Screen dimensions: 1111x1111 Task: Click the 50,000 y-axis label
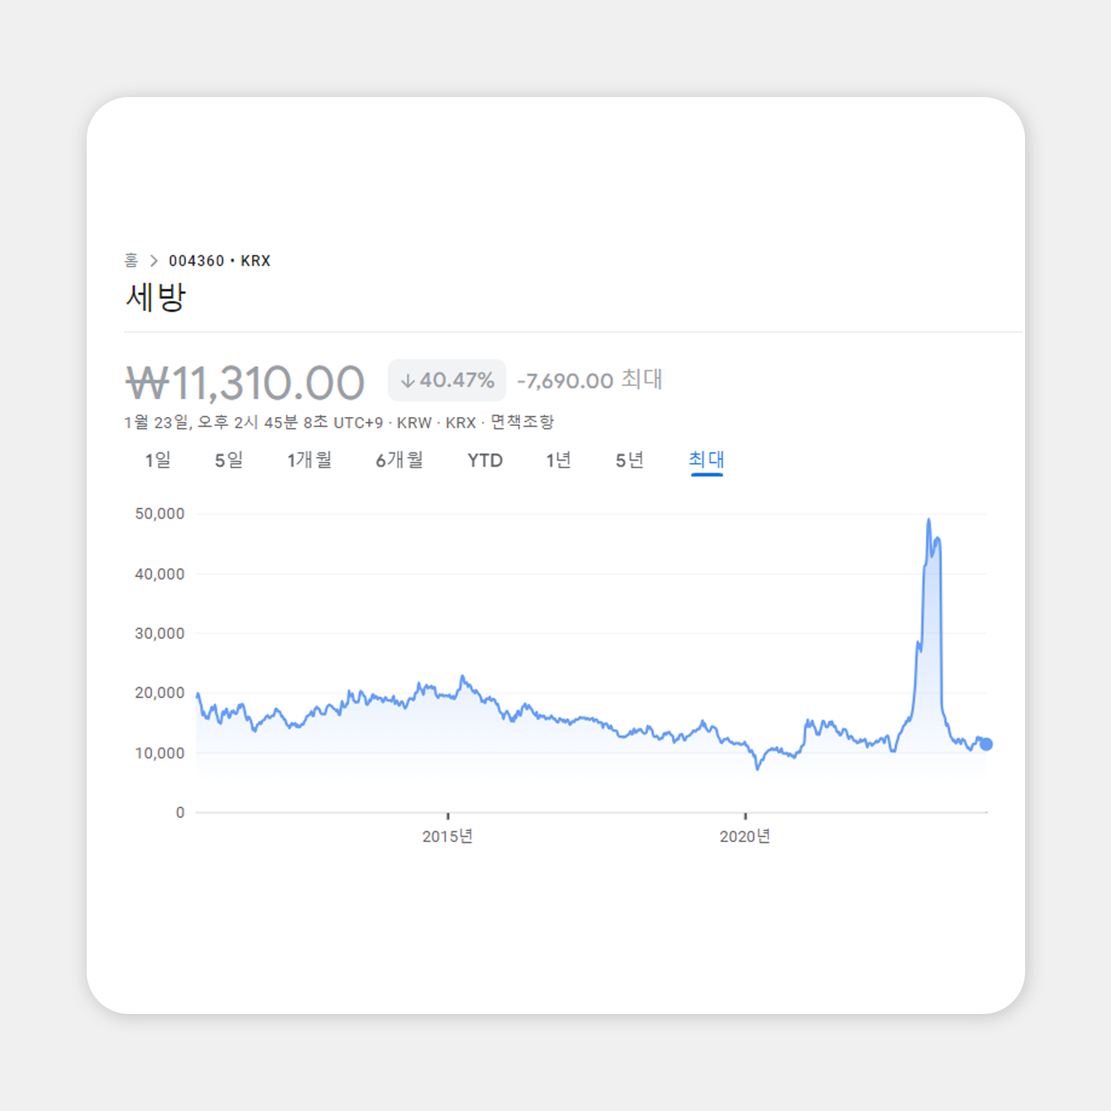pyautogui.click(x=159, y=514)
